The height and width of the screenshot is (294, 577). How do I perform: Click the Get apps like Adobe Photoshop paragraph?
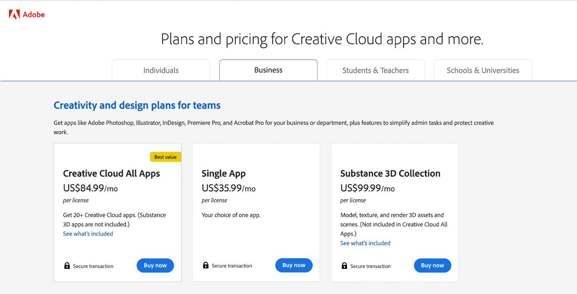point(274,128)
